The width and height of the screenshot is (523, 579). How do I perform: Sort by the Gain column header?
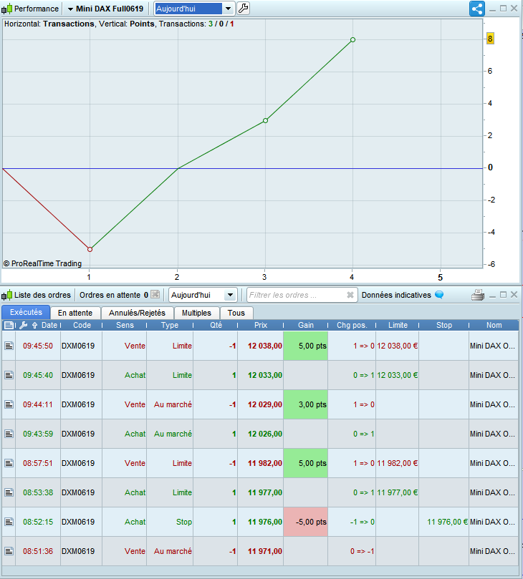(x=306, y=326)
